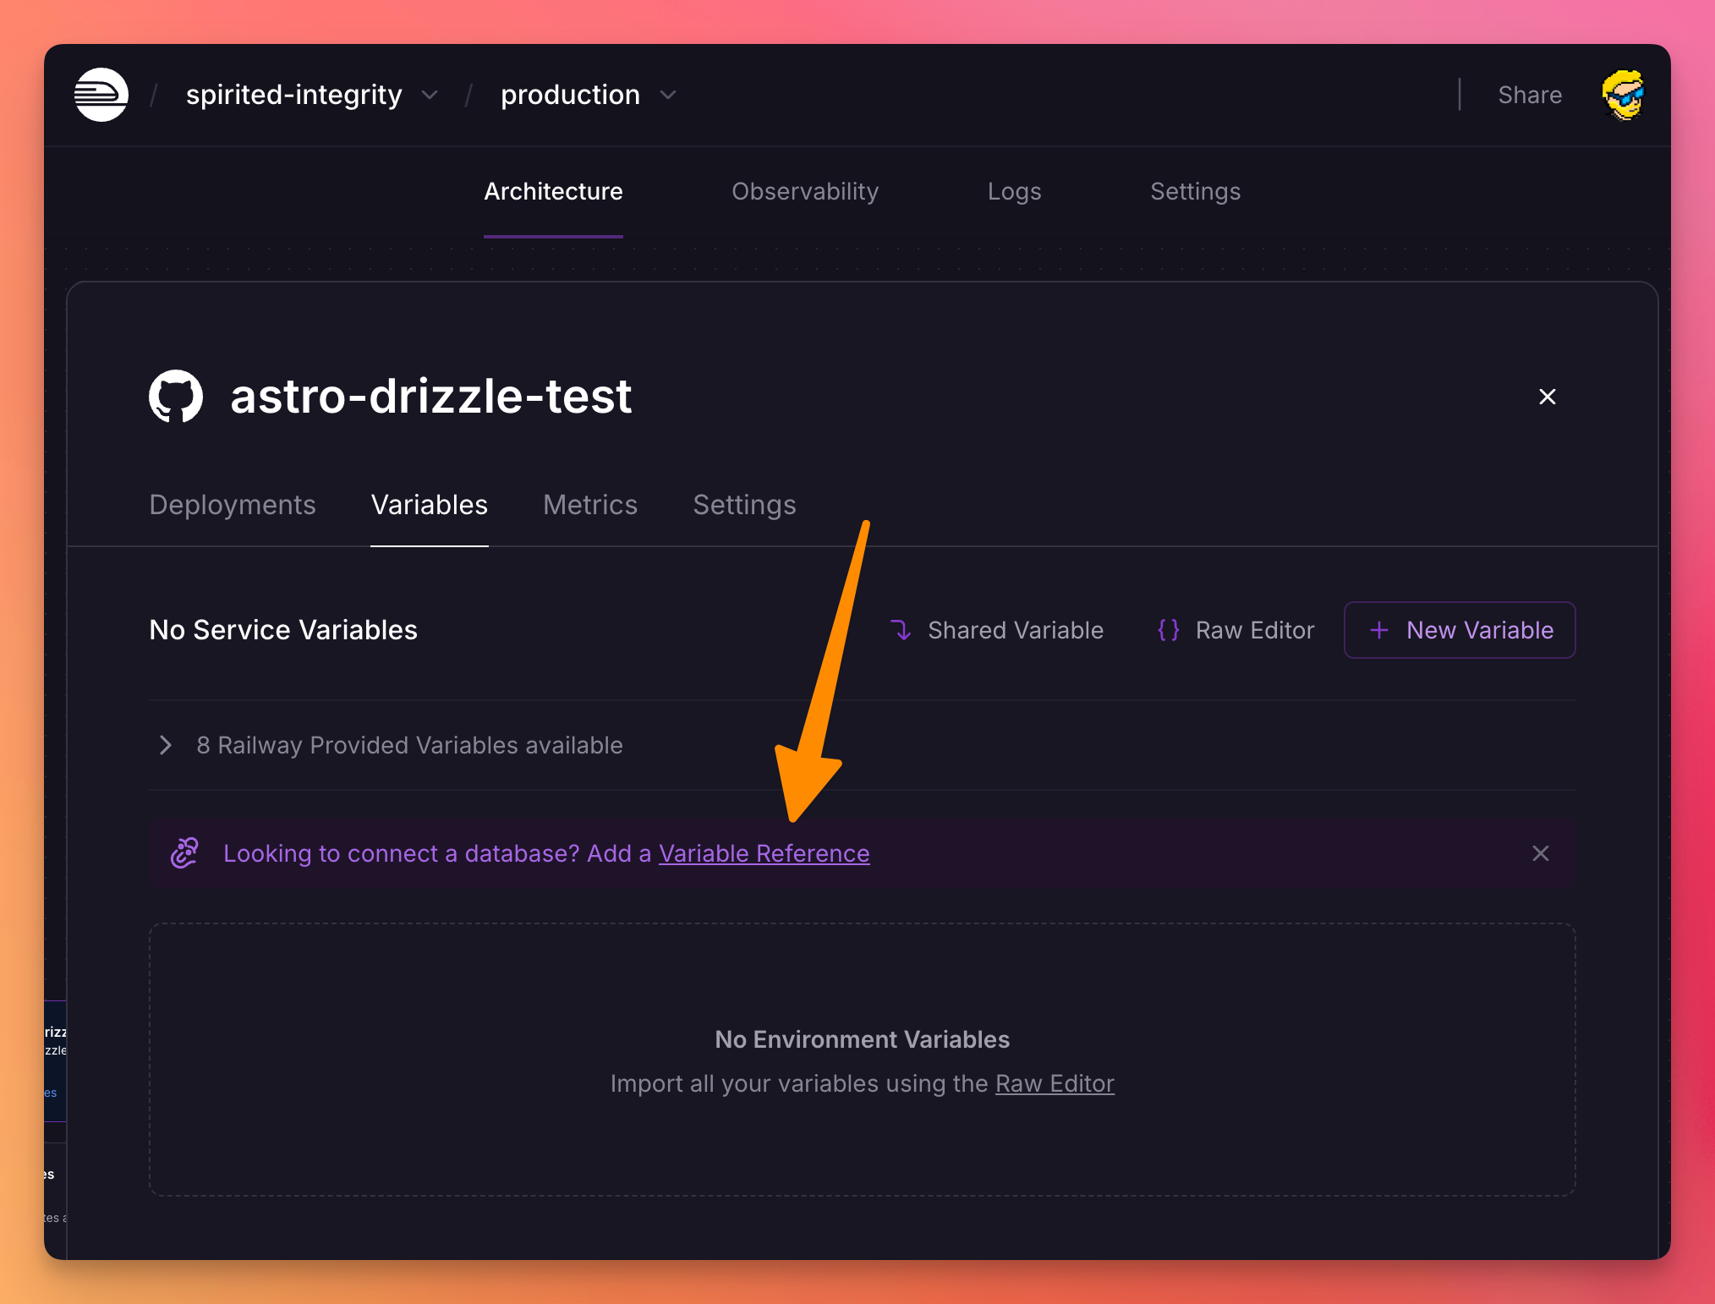Open the top-level project Settings tab
This screenshot has width=1715, height=1304.
1194,192
